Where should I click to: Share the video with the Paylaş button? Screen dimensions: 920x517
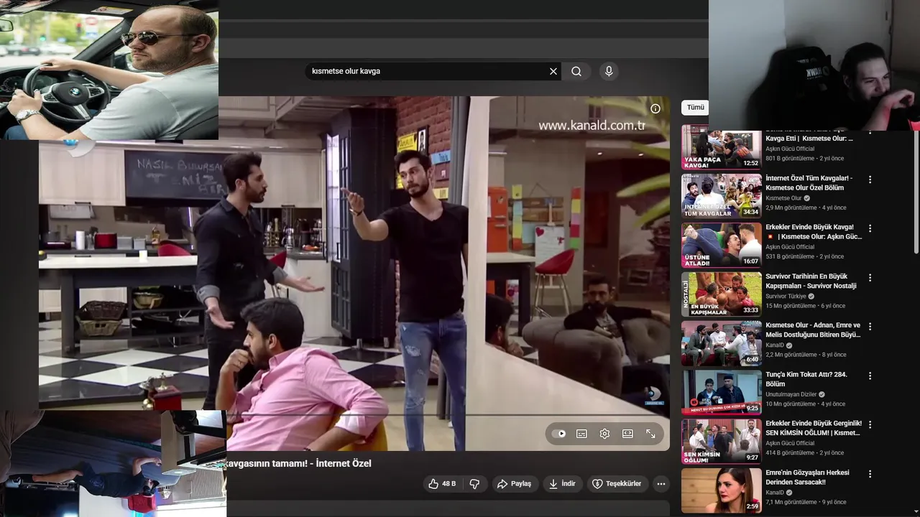[515, 484]
